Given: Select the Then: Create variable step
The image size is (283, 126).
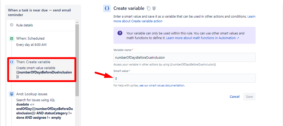Looking at the screenshot, I should pyautogui.click(x=41, y=70).
